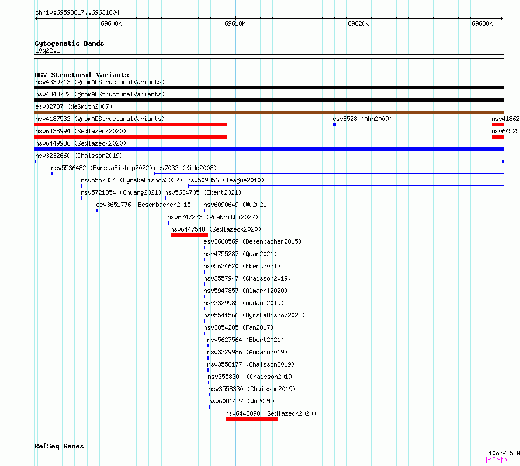The height and width of the screenshot is (466, 520).
Task: Click the black bar below nsv4343722
Action: (x=269, y=100)
